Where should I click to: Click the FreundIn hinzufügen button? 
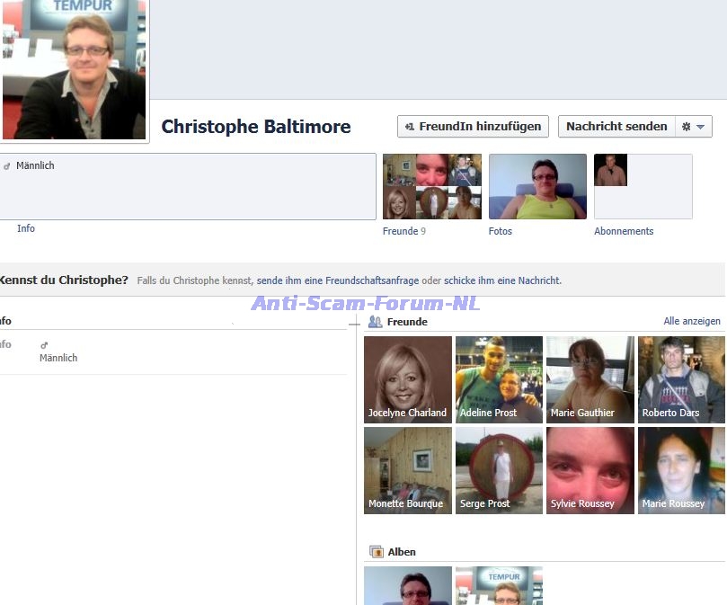473,127
